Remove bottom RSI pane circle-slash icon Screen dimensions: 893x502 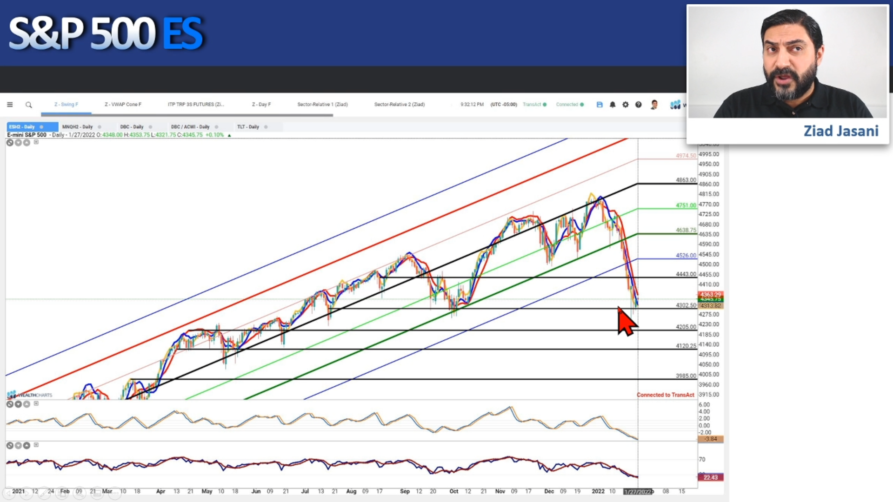point(10,446)
